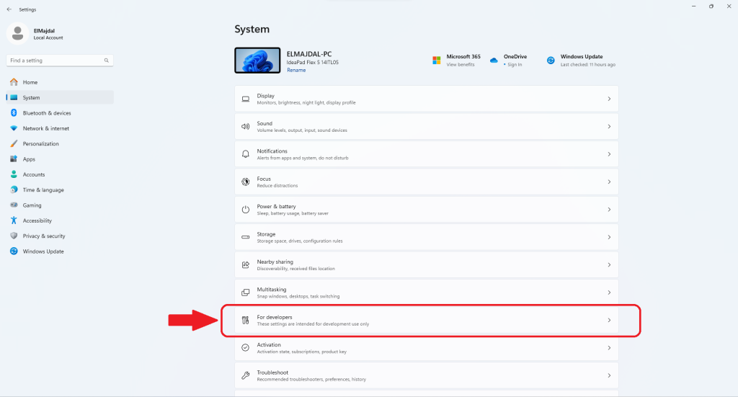Viewport: 738px width, 397px height.
Task: Open Sound row chevron arrow
Action: 609,127
